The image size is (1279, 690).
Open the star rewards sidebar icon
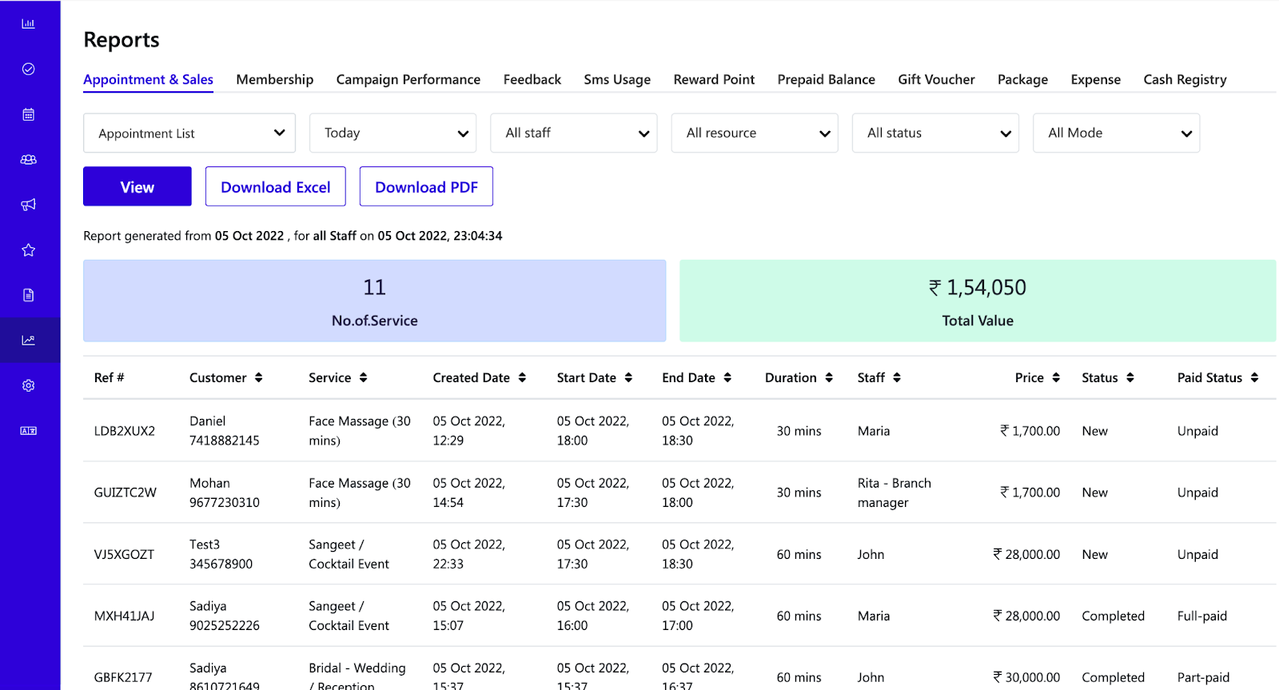(x=29, y=250)
